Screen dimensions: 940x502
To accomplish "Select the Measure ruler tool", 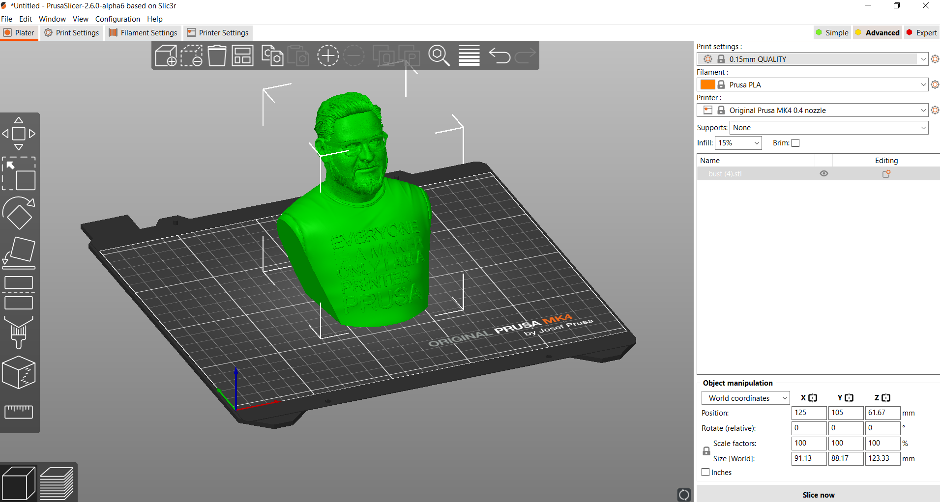I will coord(19,412).
